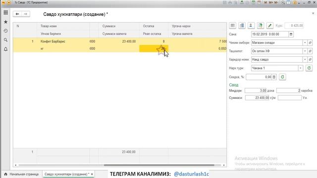Screen dimensions: 317x178
Task: Click the green document-refresh icon button
Action: (260, 25)
